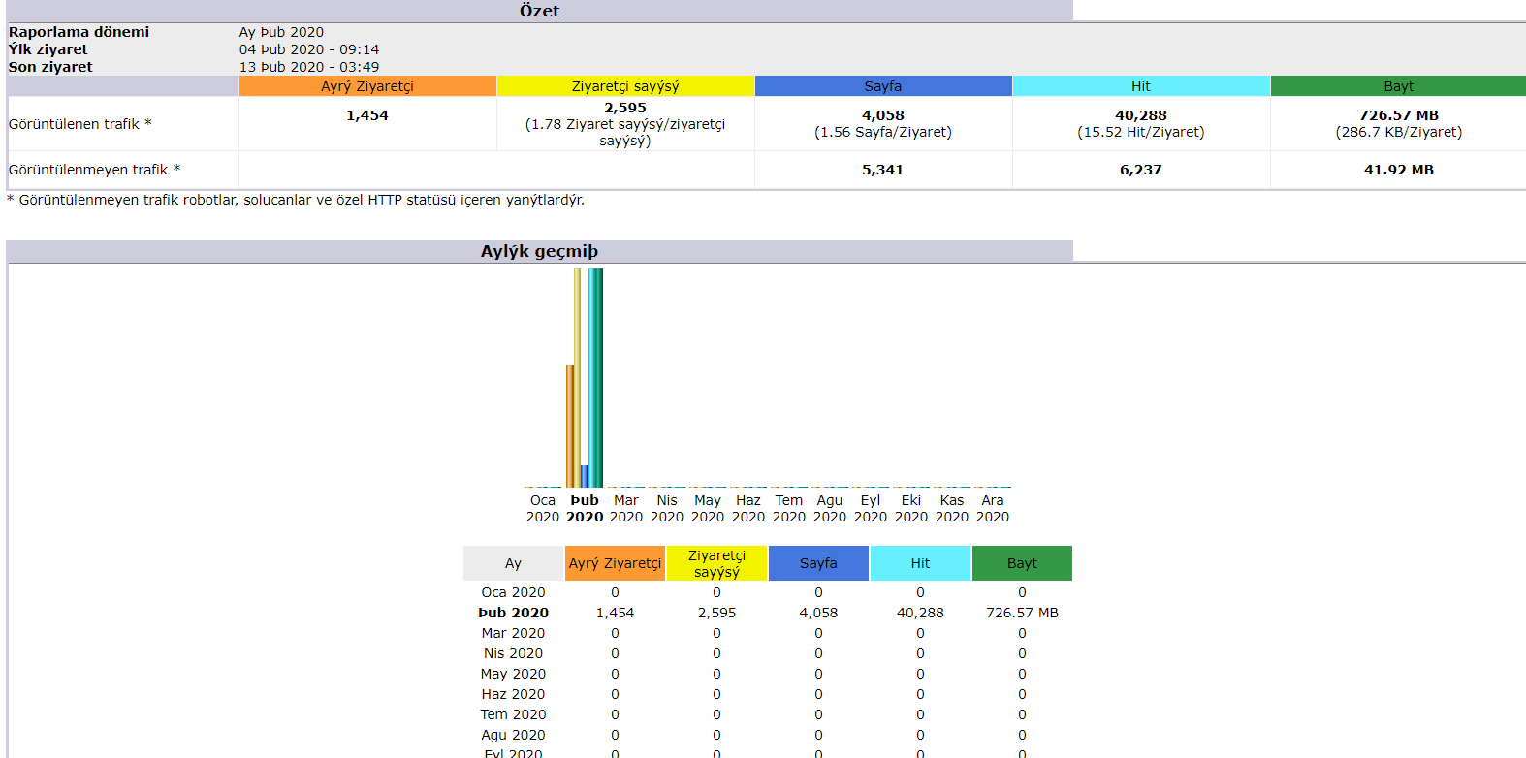
Task: Click the bold 2,595 visits value in summary
Action: point(625,108)
